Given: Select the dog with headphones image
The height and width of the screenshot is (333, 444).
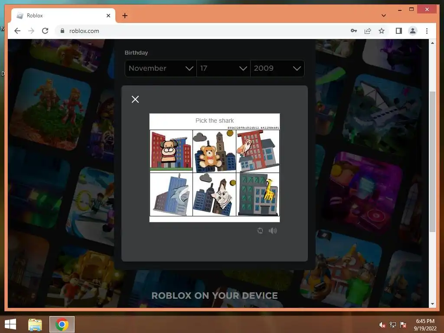Looking at the screenshot, I should click(171, 151).
